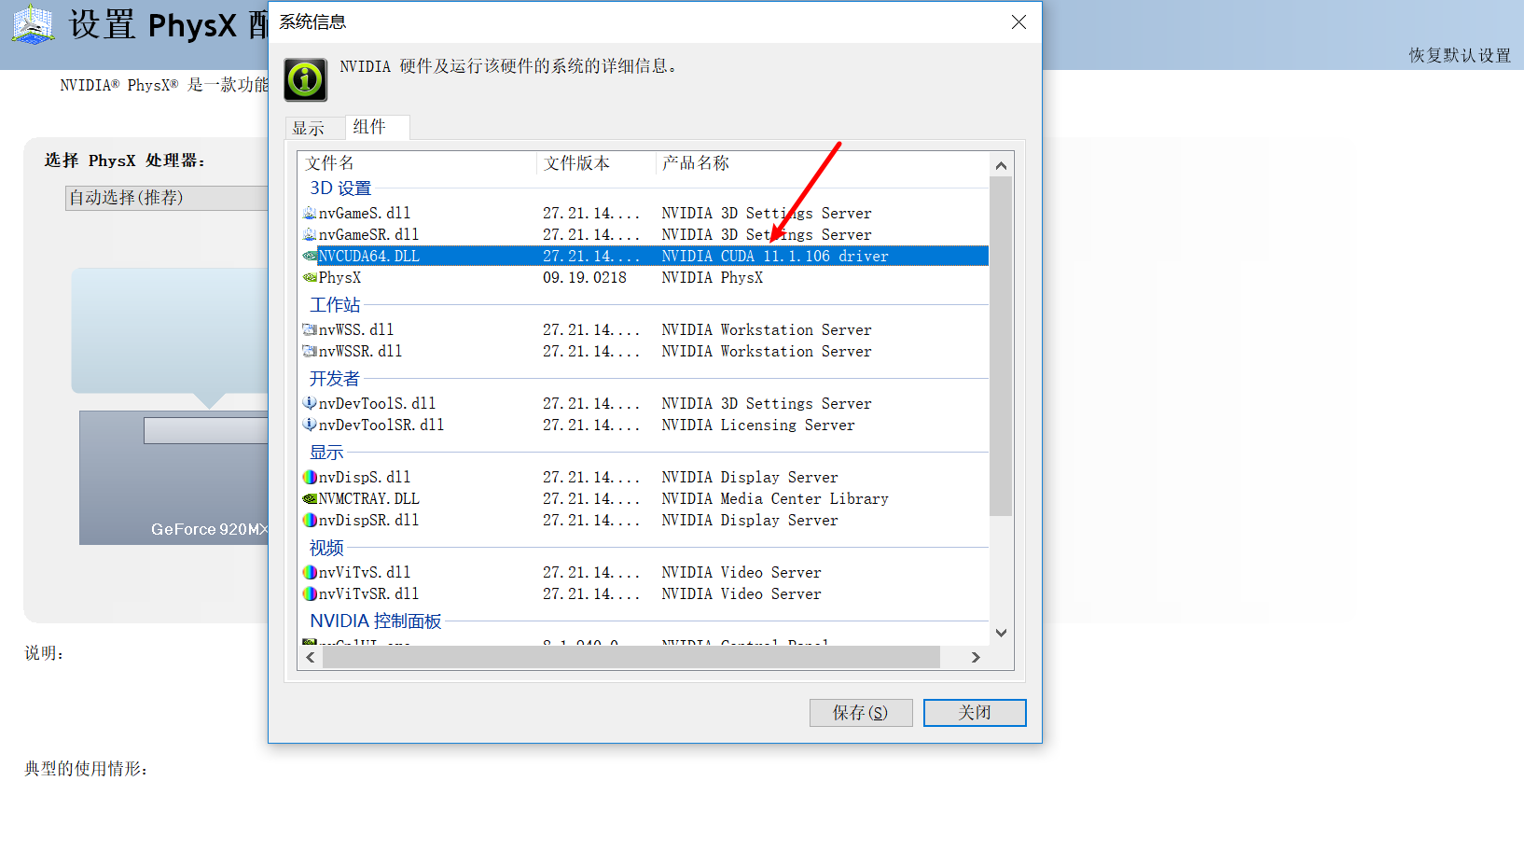Select the nvWSS.dll row
1524x851 pixels.
[644, 329]
